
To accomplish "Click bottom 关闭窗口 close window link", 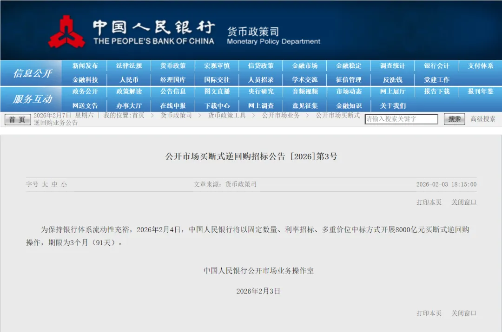I will pyautogui.click(x=463, y=313).
